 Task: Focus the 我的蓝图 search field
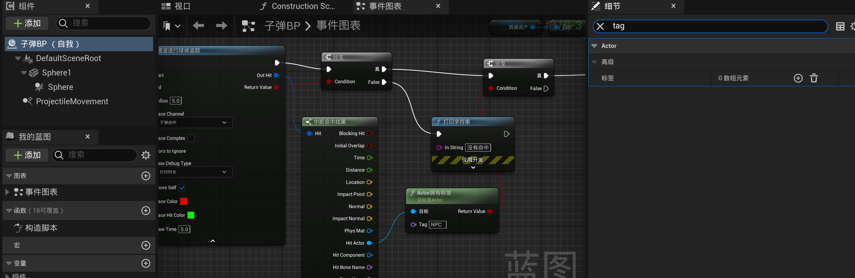(95, 155)
